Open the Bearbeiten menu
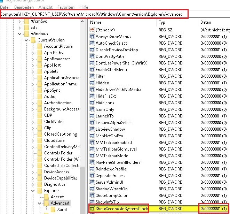The height and width of the screenshot is (214, 230). pos(24,7)
